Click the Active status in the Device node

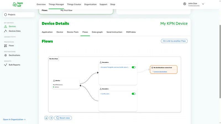(57, 87)
